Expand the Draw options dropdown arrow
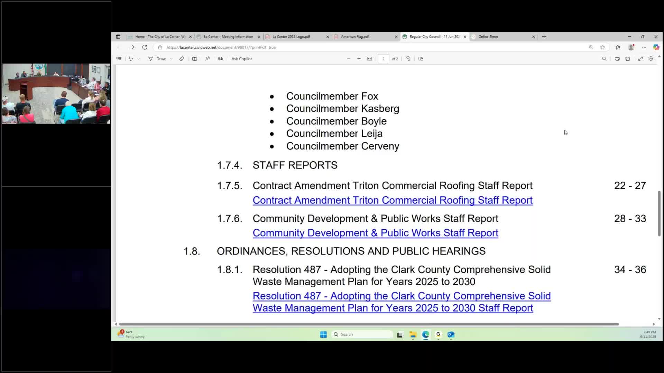Screen dimensions: 664x373 pyautogui.click(x=171, y=59)
